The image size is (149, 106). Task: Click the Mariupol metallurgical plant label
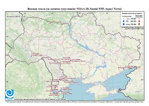[129, 68]
